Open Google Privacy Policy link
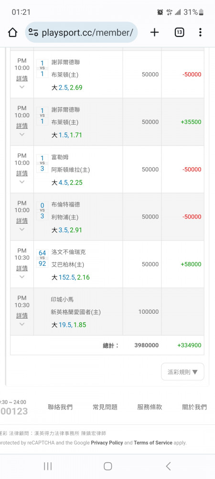This screenshot has width=215, height=479. point(107,442)
